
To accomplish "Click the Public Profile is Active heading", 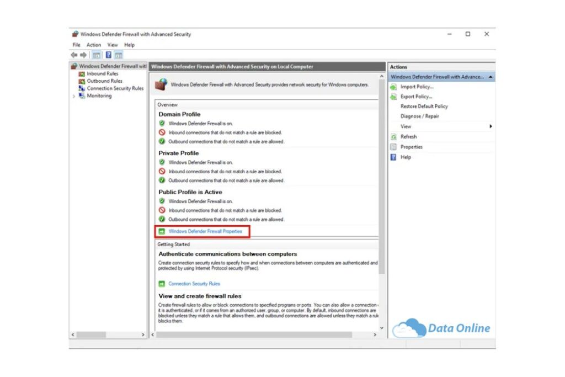I will click(190, 192).
